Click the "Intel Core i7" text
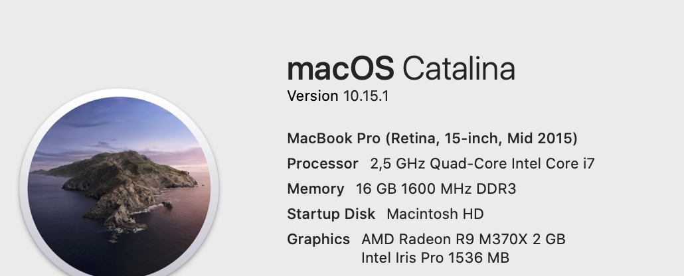The height and width of the screenshot is (276, 684). click(547, 164)
